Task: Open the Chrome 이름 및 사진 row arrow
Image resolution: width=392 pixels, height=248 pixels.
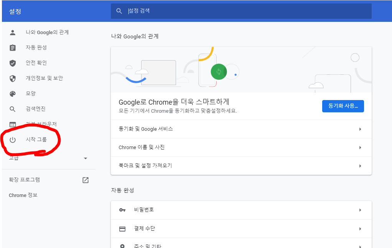Action: 360,148
